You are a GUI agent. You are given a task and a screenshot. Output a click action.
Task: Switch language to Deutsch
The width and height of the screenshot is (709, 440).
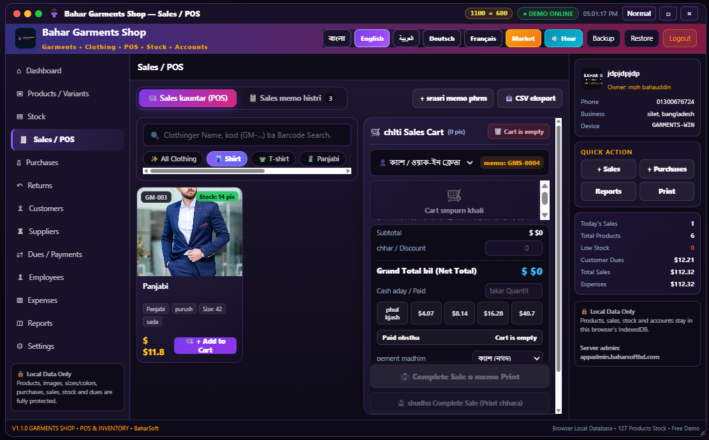tap(442, 38)
